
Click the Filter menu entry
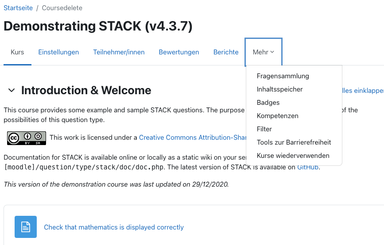click(264, 129)
